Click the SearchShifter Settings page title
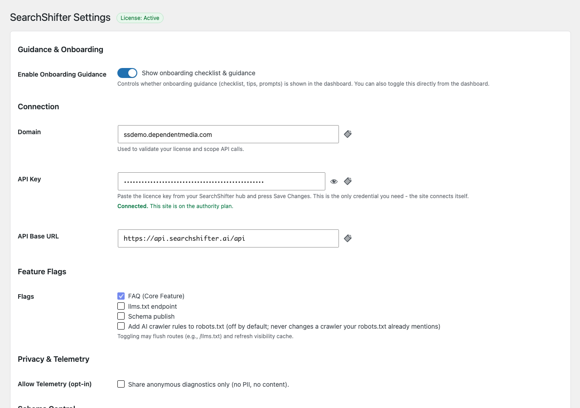580x408 pixels. pos(60,18)
